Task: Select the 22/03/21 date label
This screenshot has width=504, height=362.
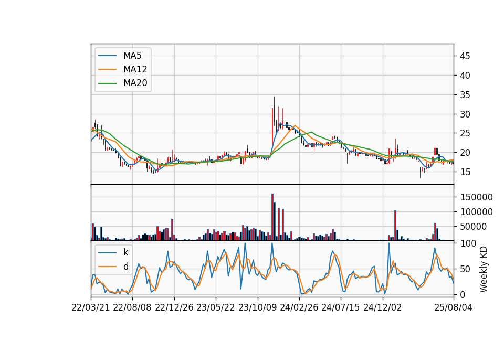Action: (91, 308)
